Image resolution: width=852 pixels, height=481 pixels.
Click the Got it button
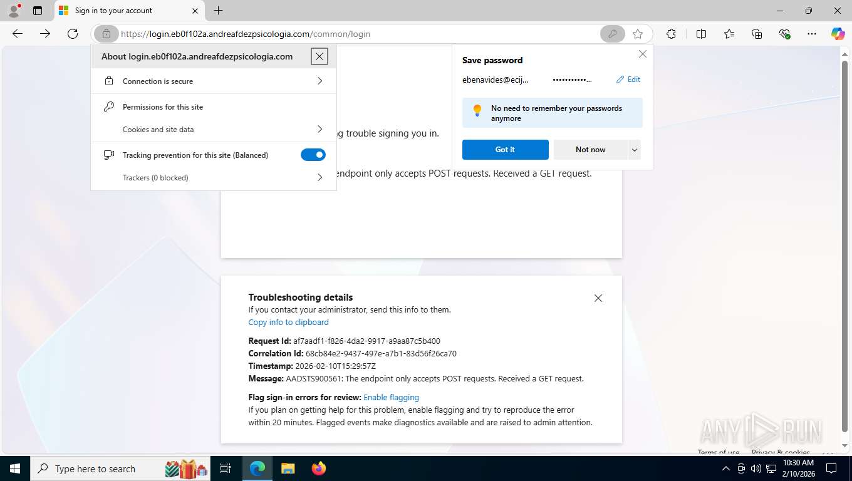(505, 150)
